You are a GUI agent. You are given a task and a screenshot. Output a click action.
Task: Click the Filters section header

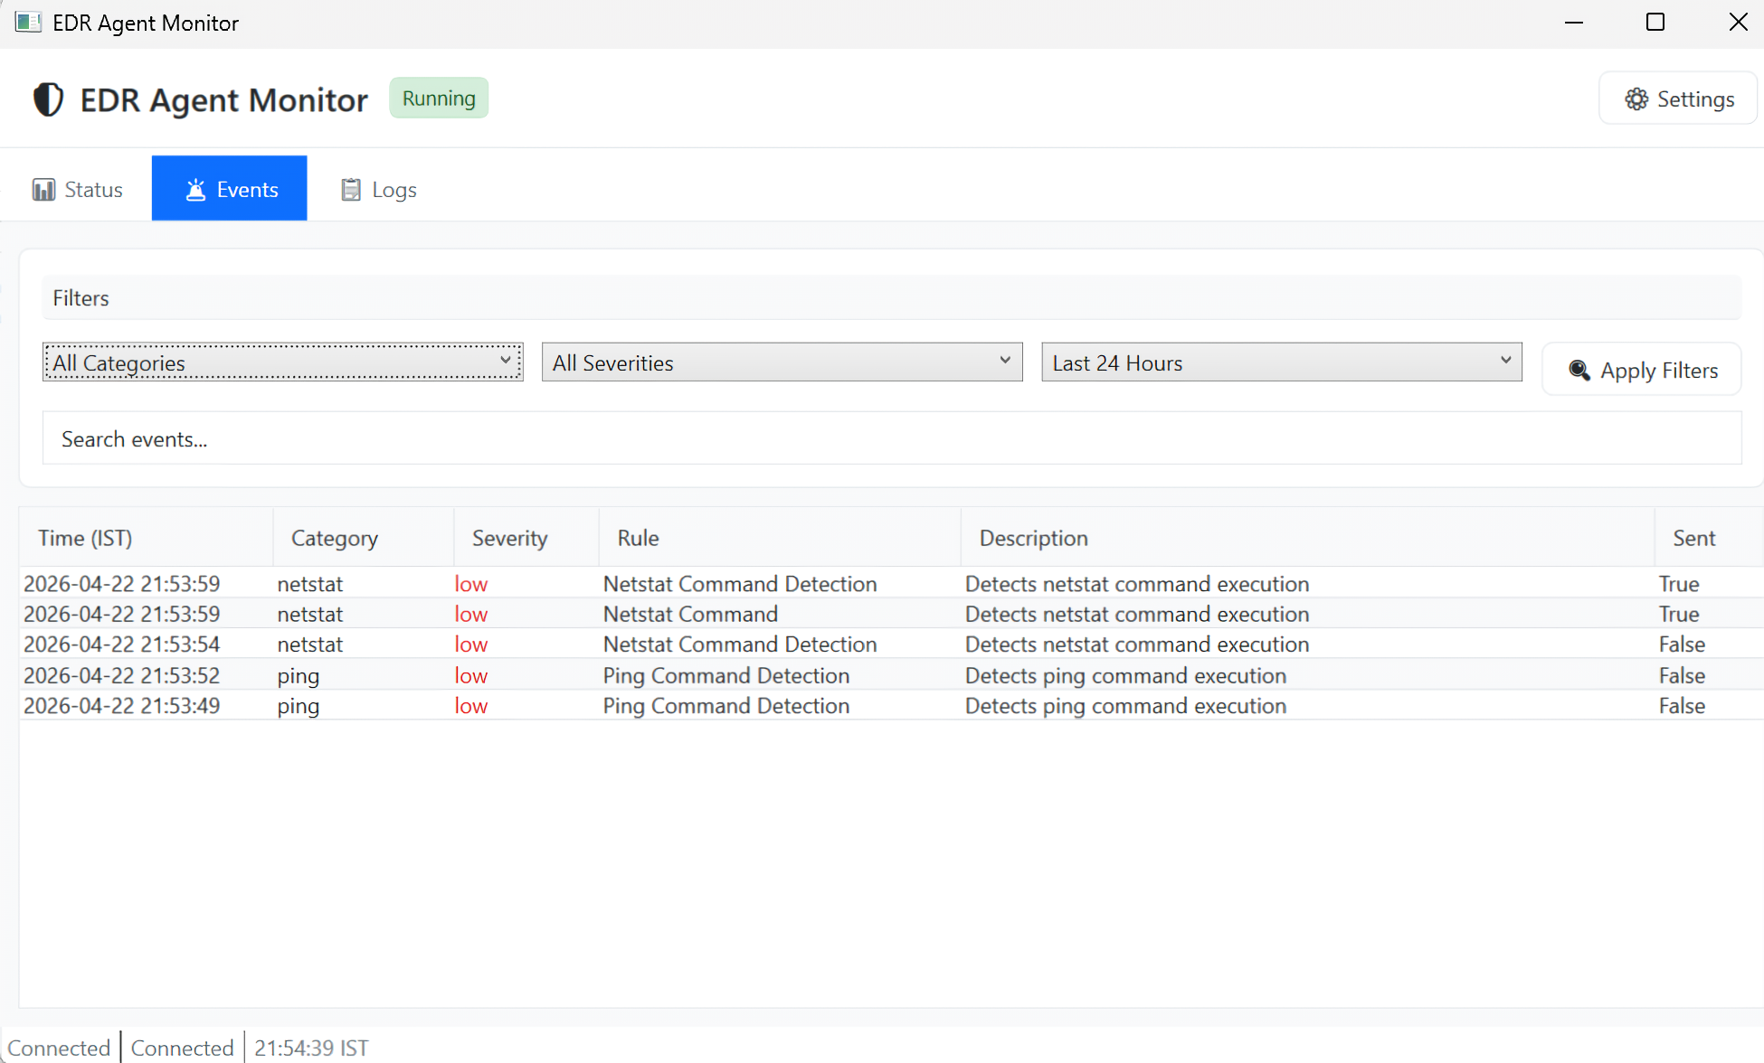pos(892,297)
